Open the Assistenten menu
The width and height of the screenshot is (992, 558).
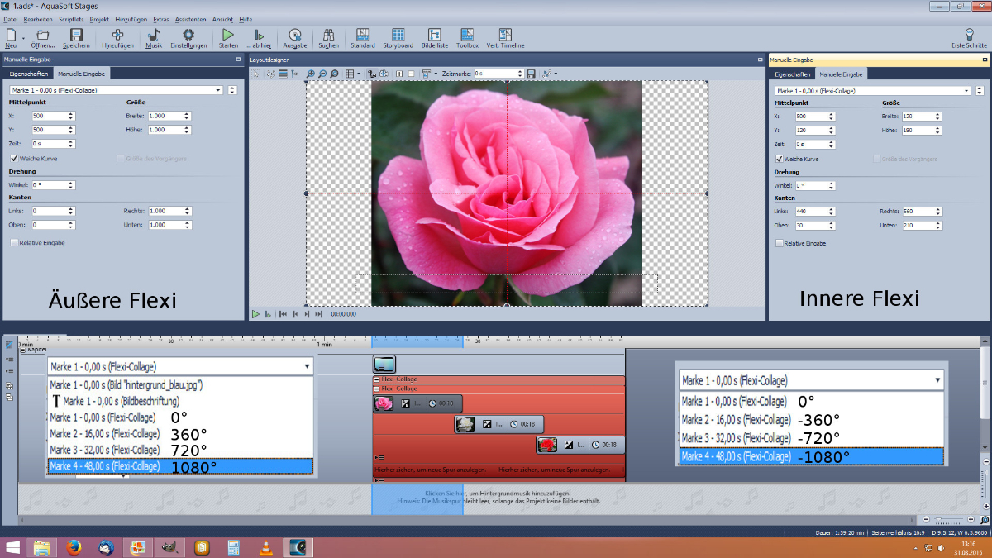[190, 18]
